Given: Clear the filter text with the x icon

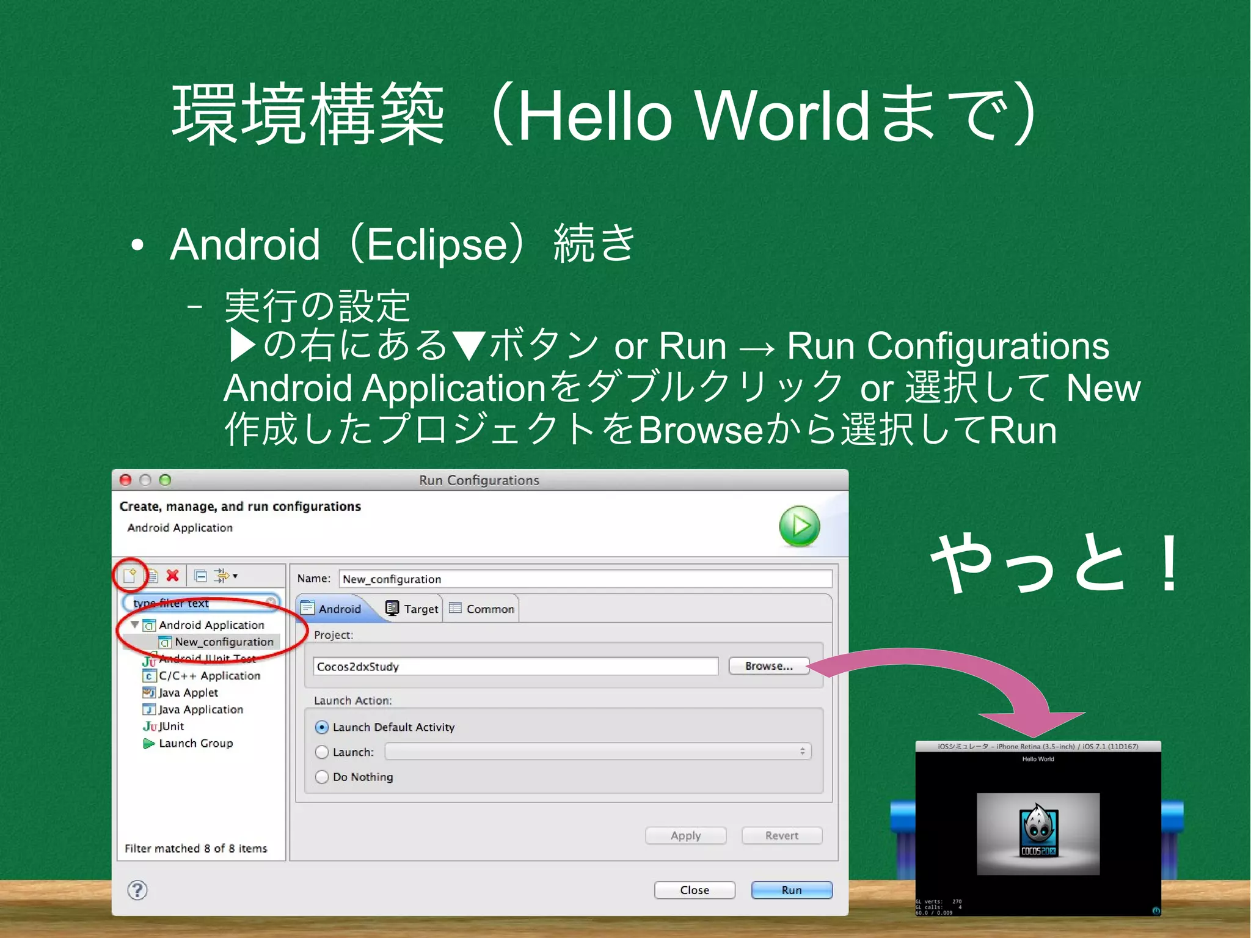Looking at the screenshot, I should point(271,603).
